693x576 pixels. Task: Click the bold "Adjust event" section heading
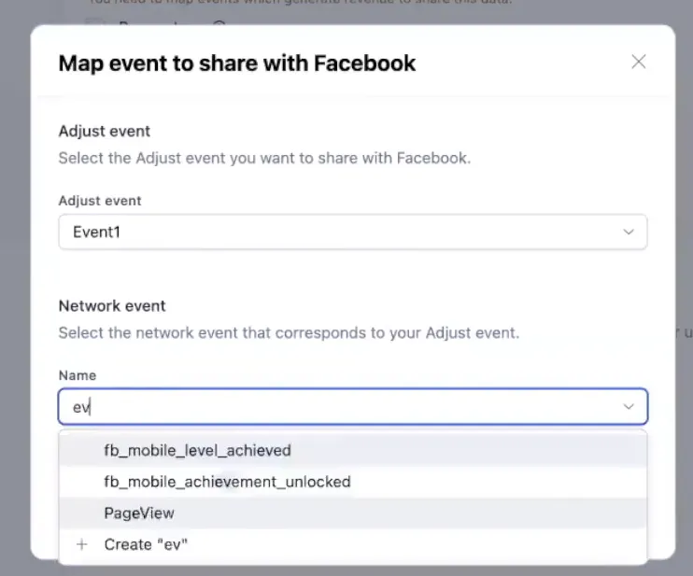point(105,131)
